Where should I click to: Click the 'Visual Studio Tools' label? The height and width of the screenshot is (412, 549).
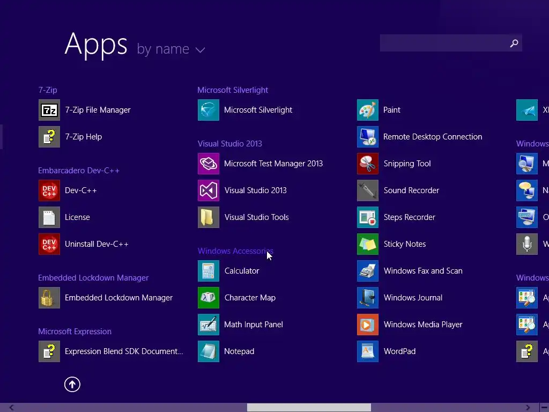(257, 217)
